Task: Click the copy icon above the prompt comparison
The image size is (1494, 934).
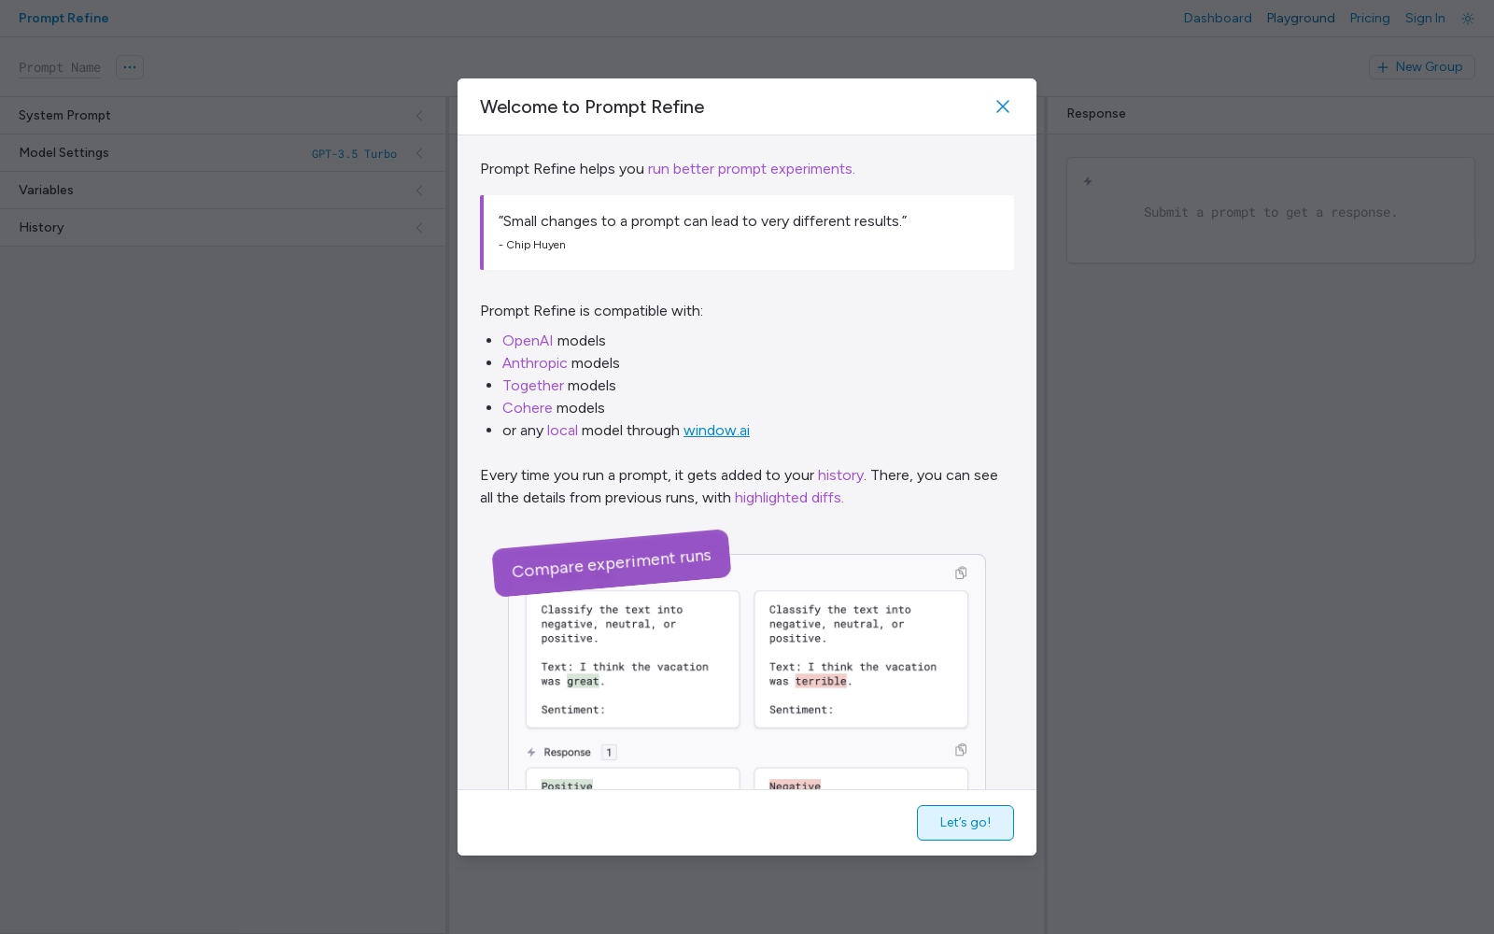Action: click(961, 573)
